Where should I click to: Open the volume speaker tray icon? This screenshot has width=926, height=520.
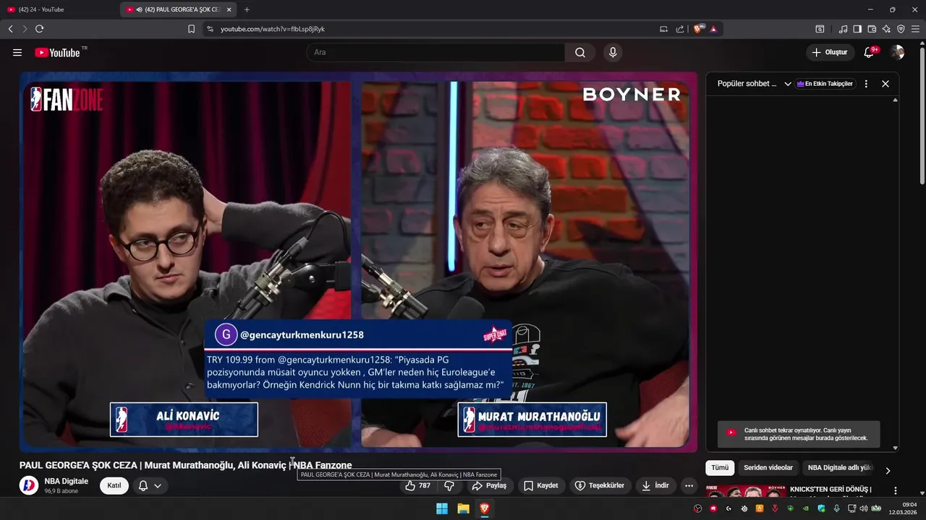pos(863,508)
